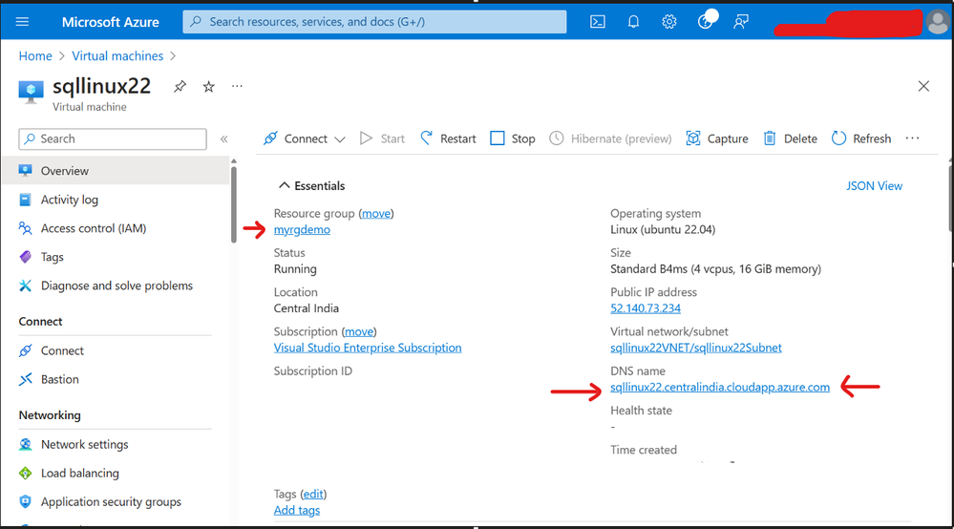Open the account avatar menu
954x529 pixels.
tap(938, 23)
